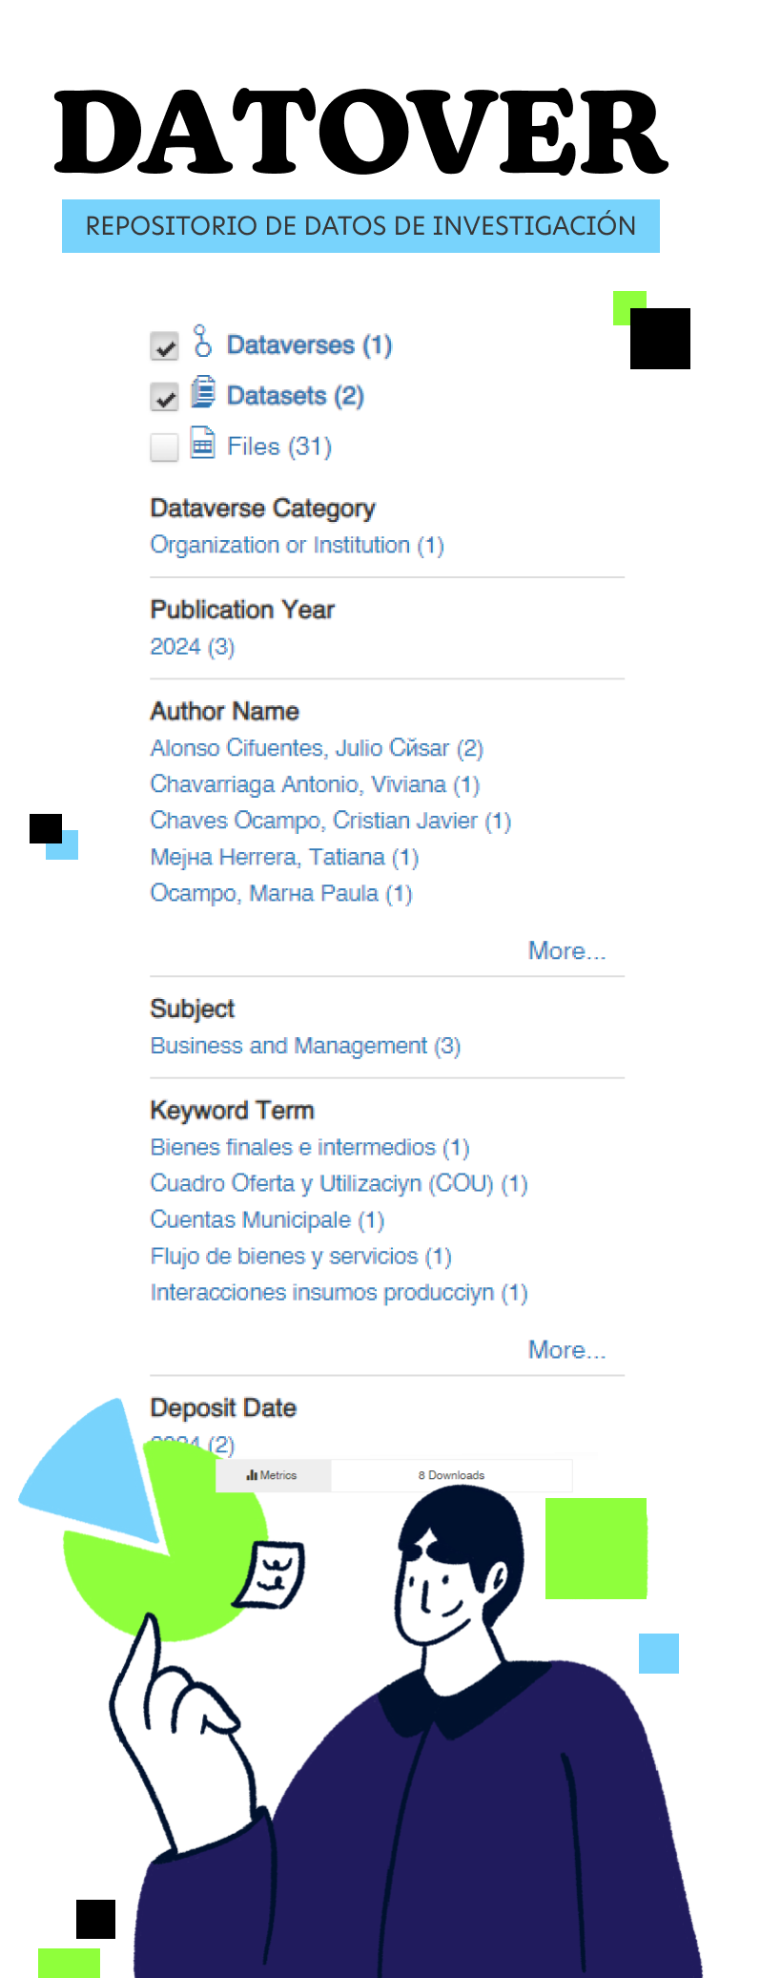Image resolution: width=781 pixels, height=1978 pixels.
Task: Select keyword Bienes finales e intermedios
Action: coord(309,1147)
